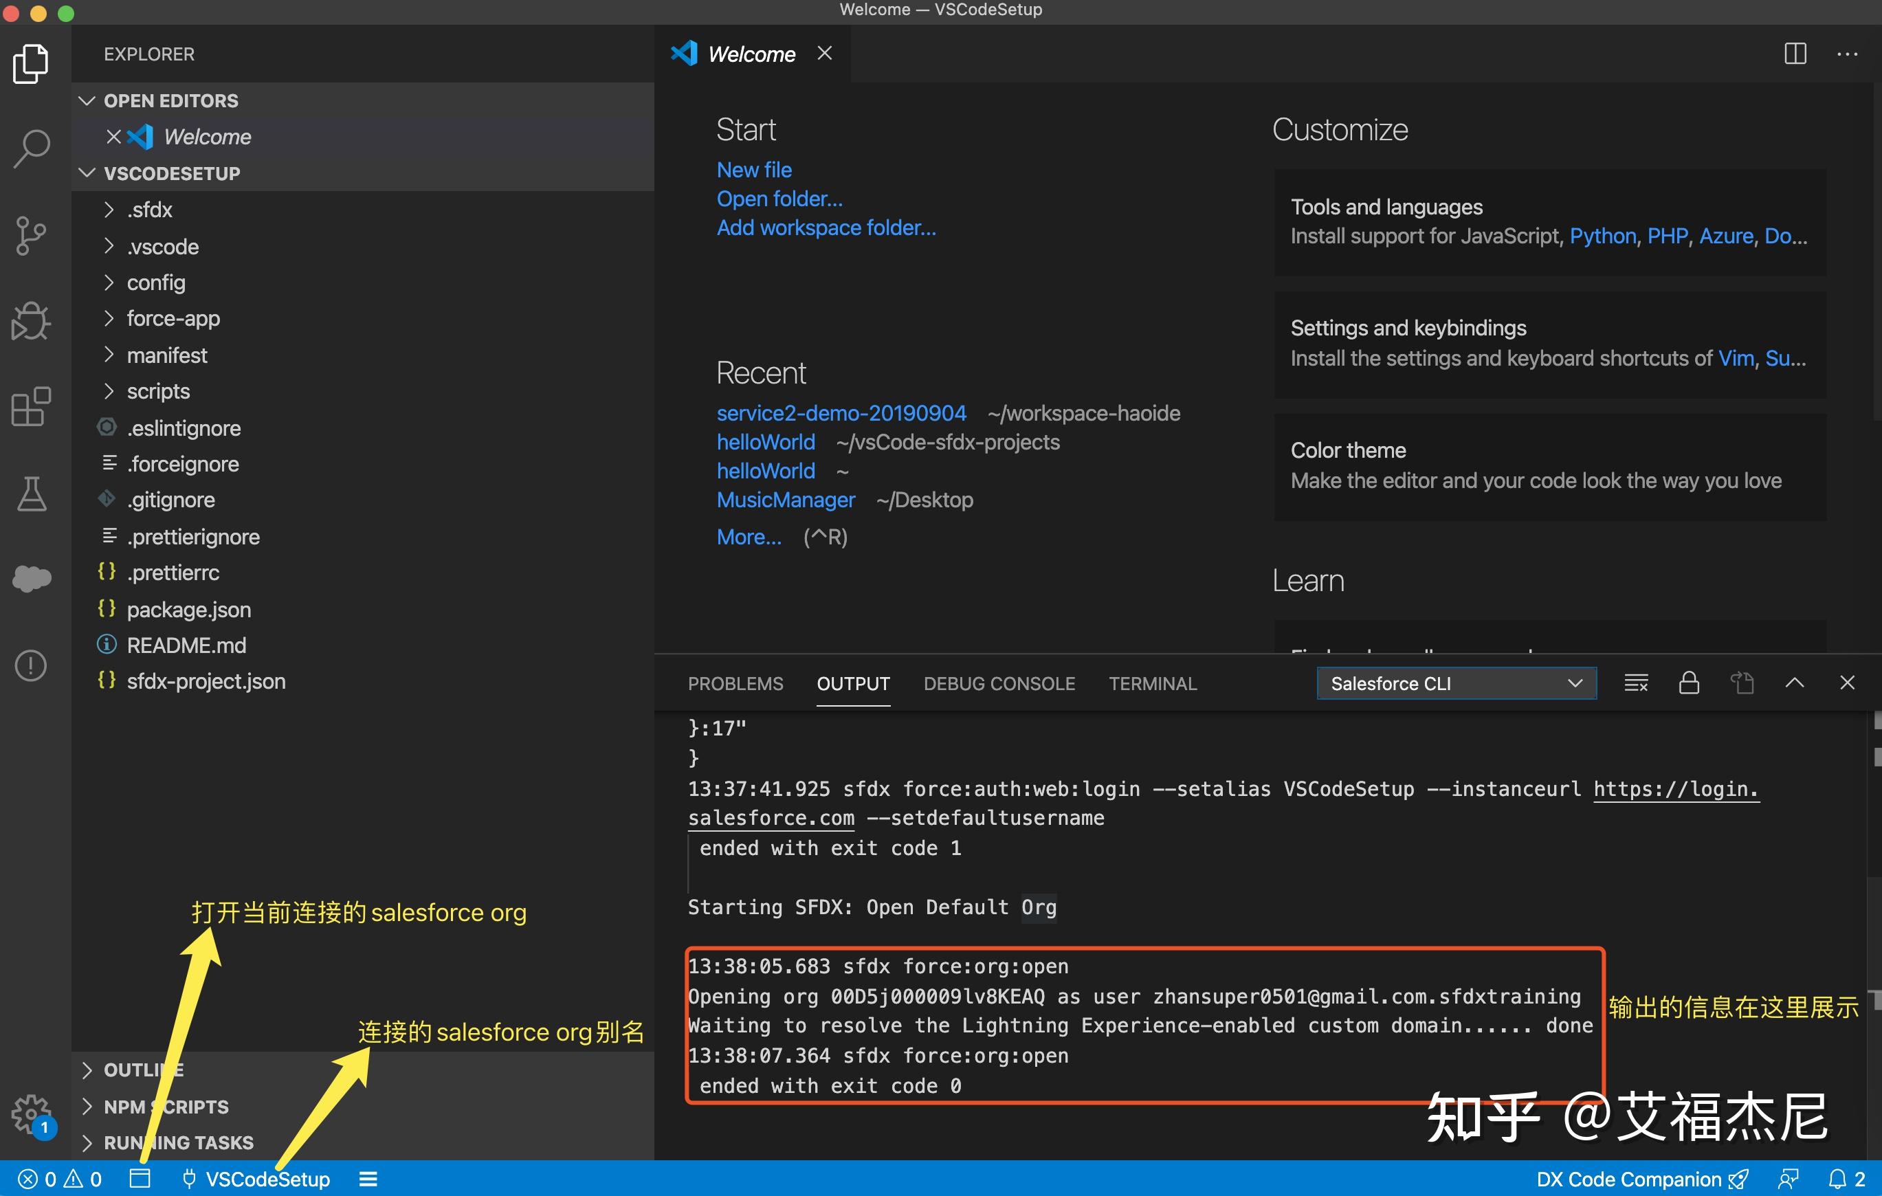
Task: Open the https://login.salesforce.com link in output
Action: click(x=1676, y=788)
